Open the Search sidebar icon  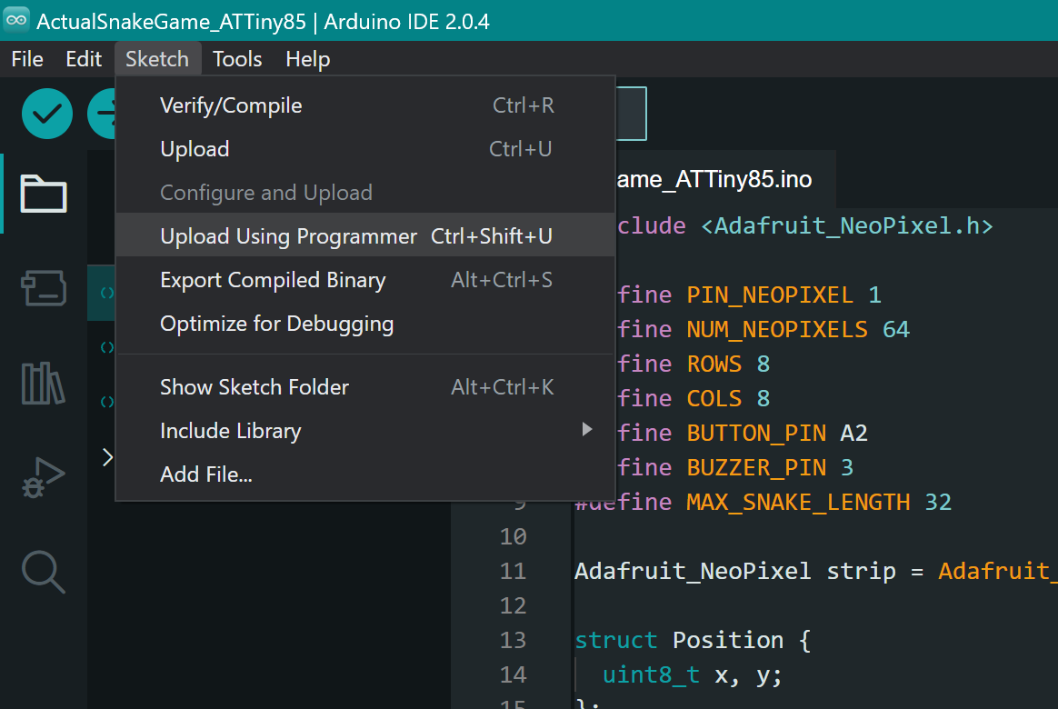tap(44, 572)
